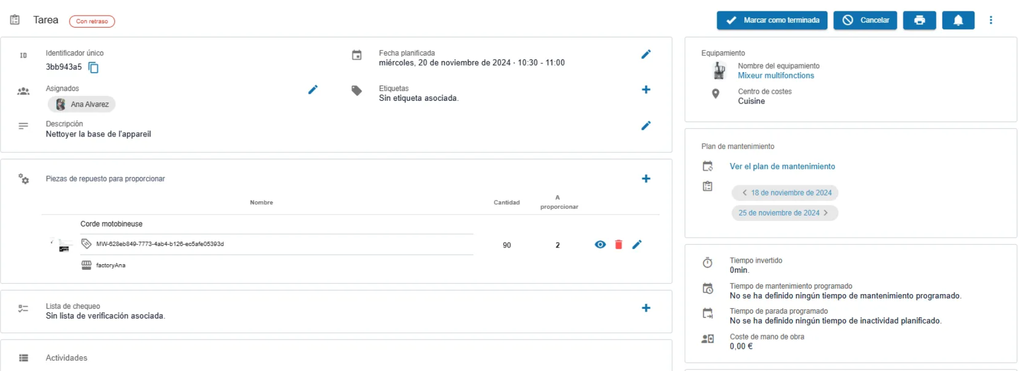The width and height of the screenshot is (1019, 371).
Task: Click the A proporcionar column header
Action: 559,202
